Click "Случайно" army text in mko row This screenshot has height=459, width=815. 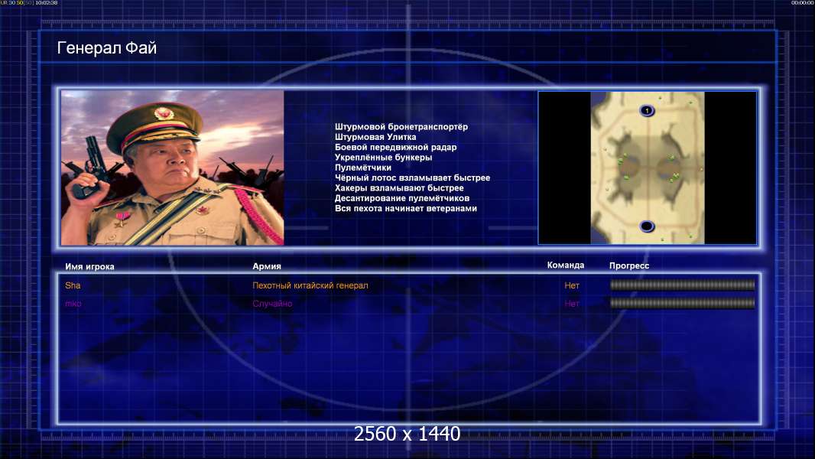click(x=272, y=304)
